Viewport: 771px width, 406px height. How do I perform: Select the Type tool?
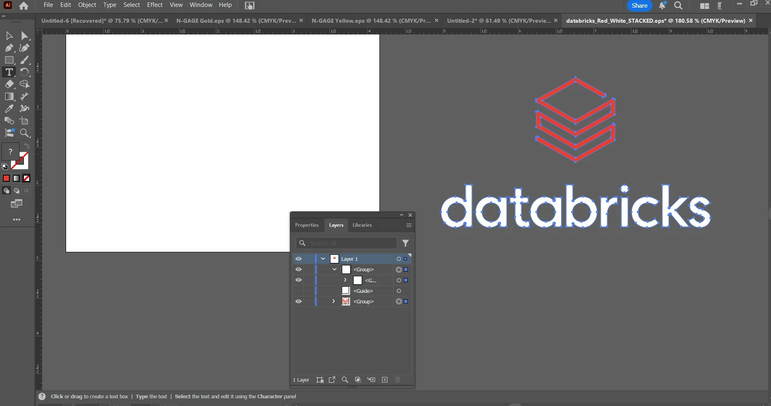point(9,72)
